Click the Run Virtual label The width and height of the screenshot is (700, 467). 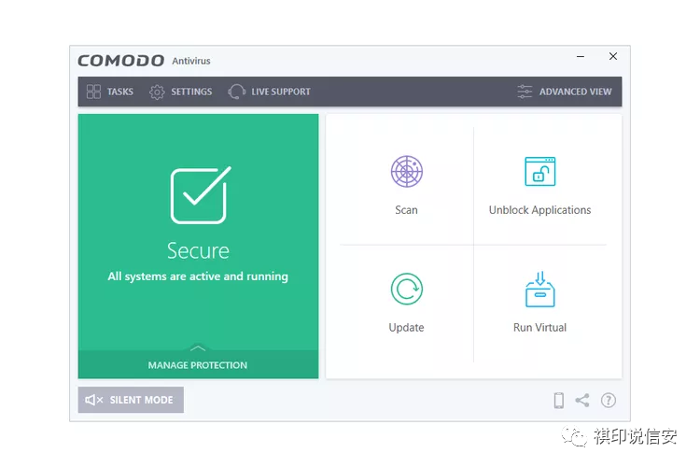(539, 328)
